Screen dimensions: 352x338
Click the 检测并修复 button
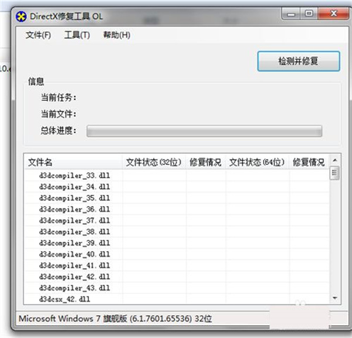(x=299, y=61)
